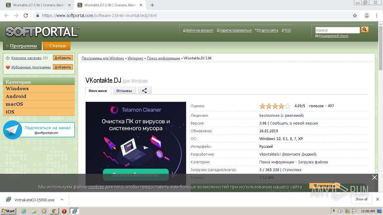
Task: Open 'Корзина закачек' link
Action: (26, 58)
